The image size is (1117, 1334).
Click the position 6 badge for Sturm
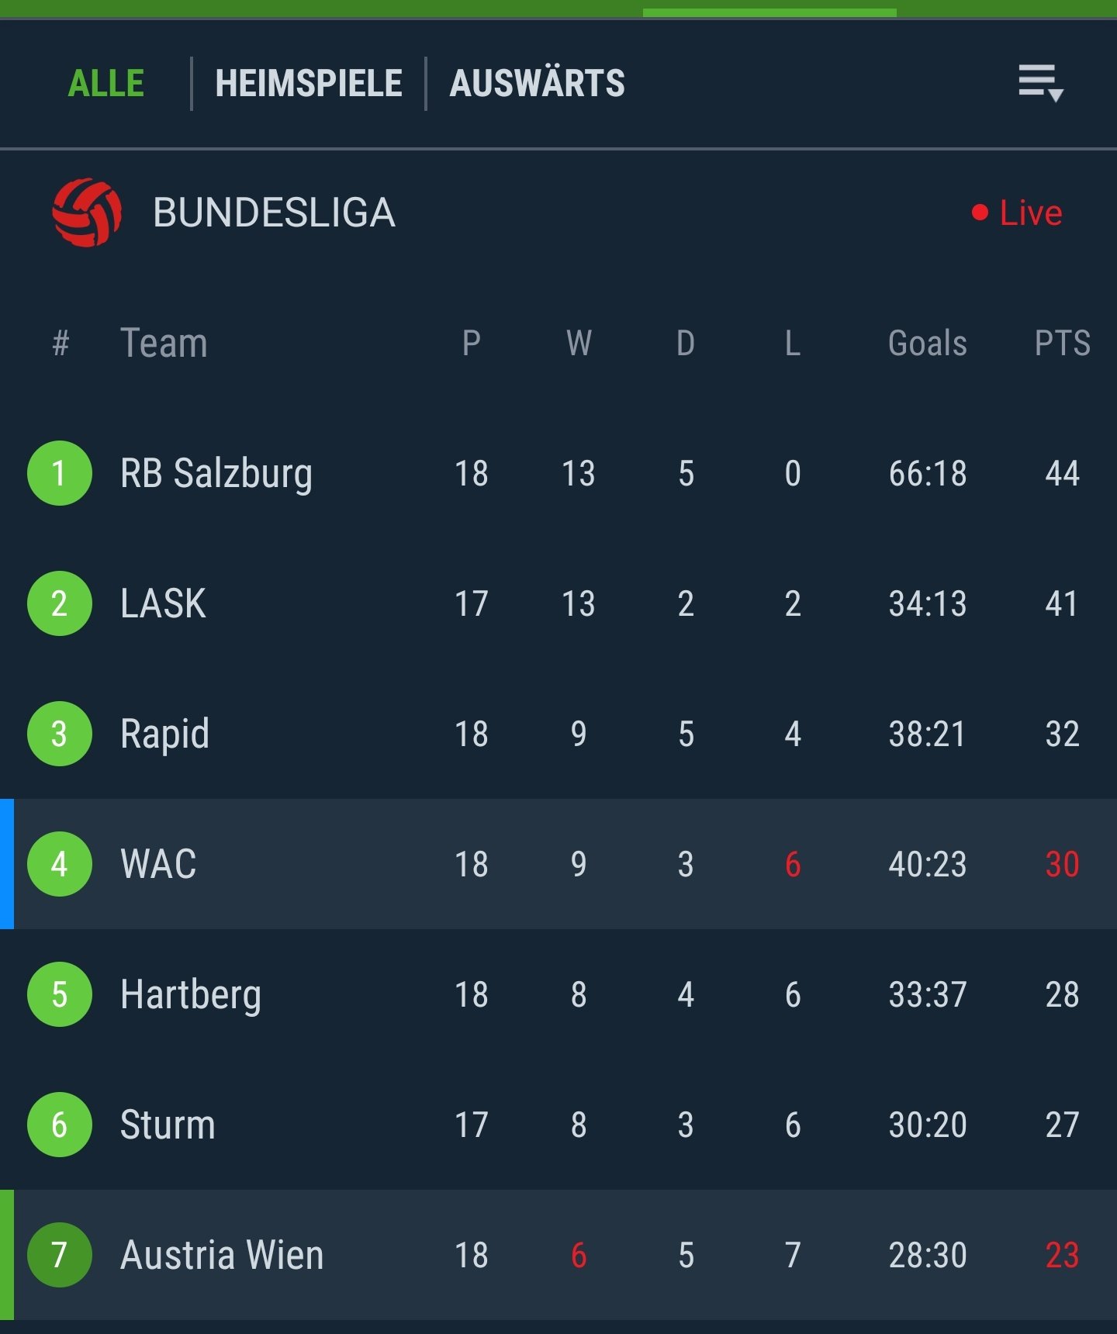point(60,1125)
